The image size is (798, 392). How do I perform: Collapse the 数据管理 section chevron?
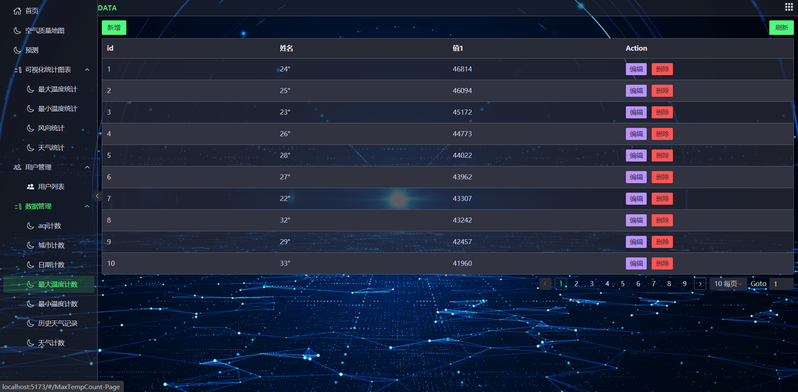point(87,206)
